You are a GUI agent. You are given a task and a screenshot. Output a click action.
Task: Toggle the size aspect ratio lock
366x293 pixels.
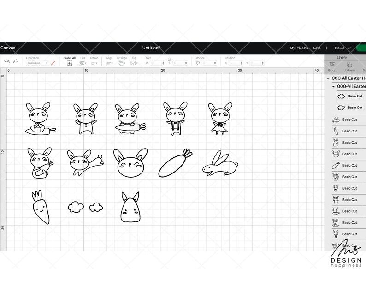(x=169, y=60)
